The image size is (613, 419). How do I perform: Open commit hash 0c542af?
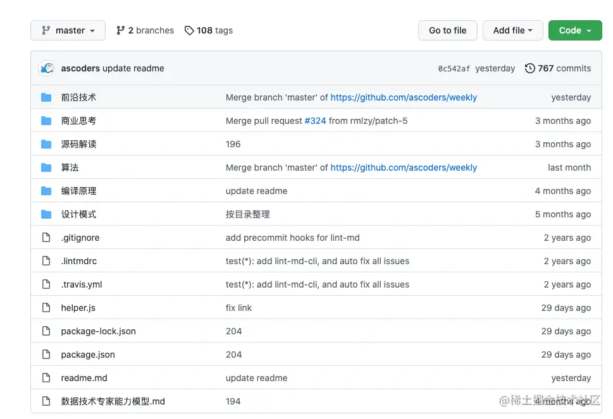coord(454,69)
